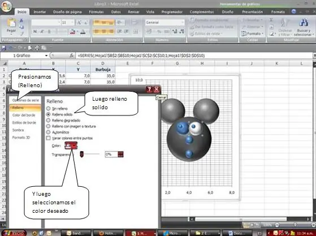Select the Relleno degradado option
The image size is (316, 236).
[x=64, y=121]
